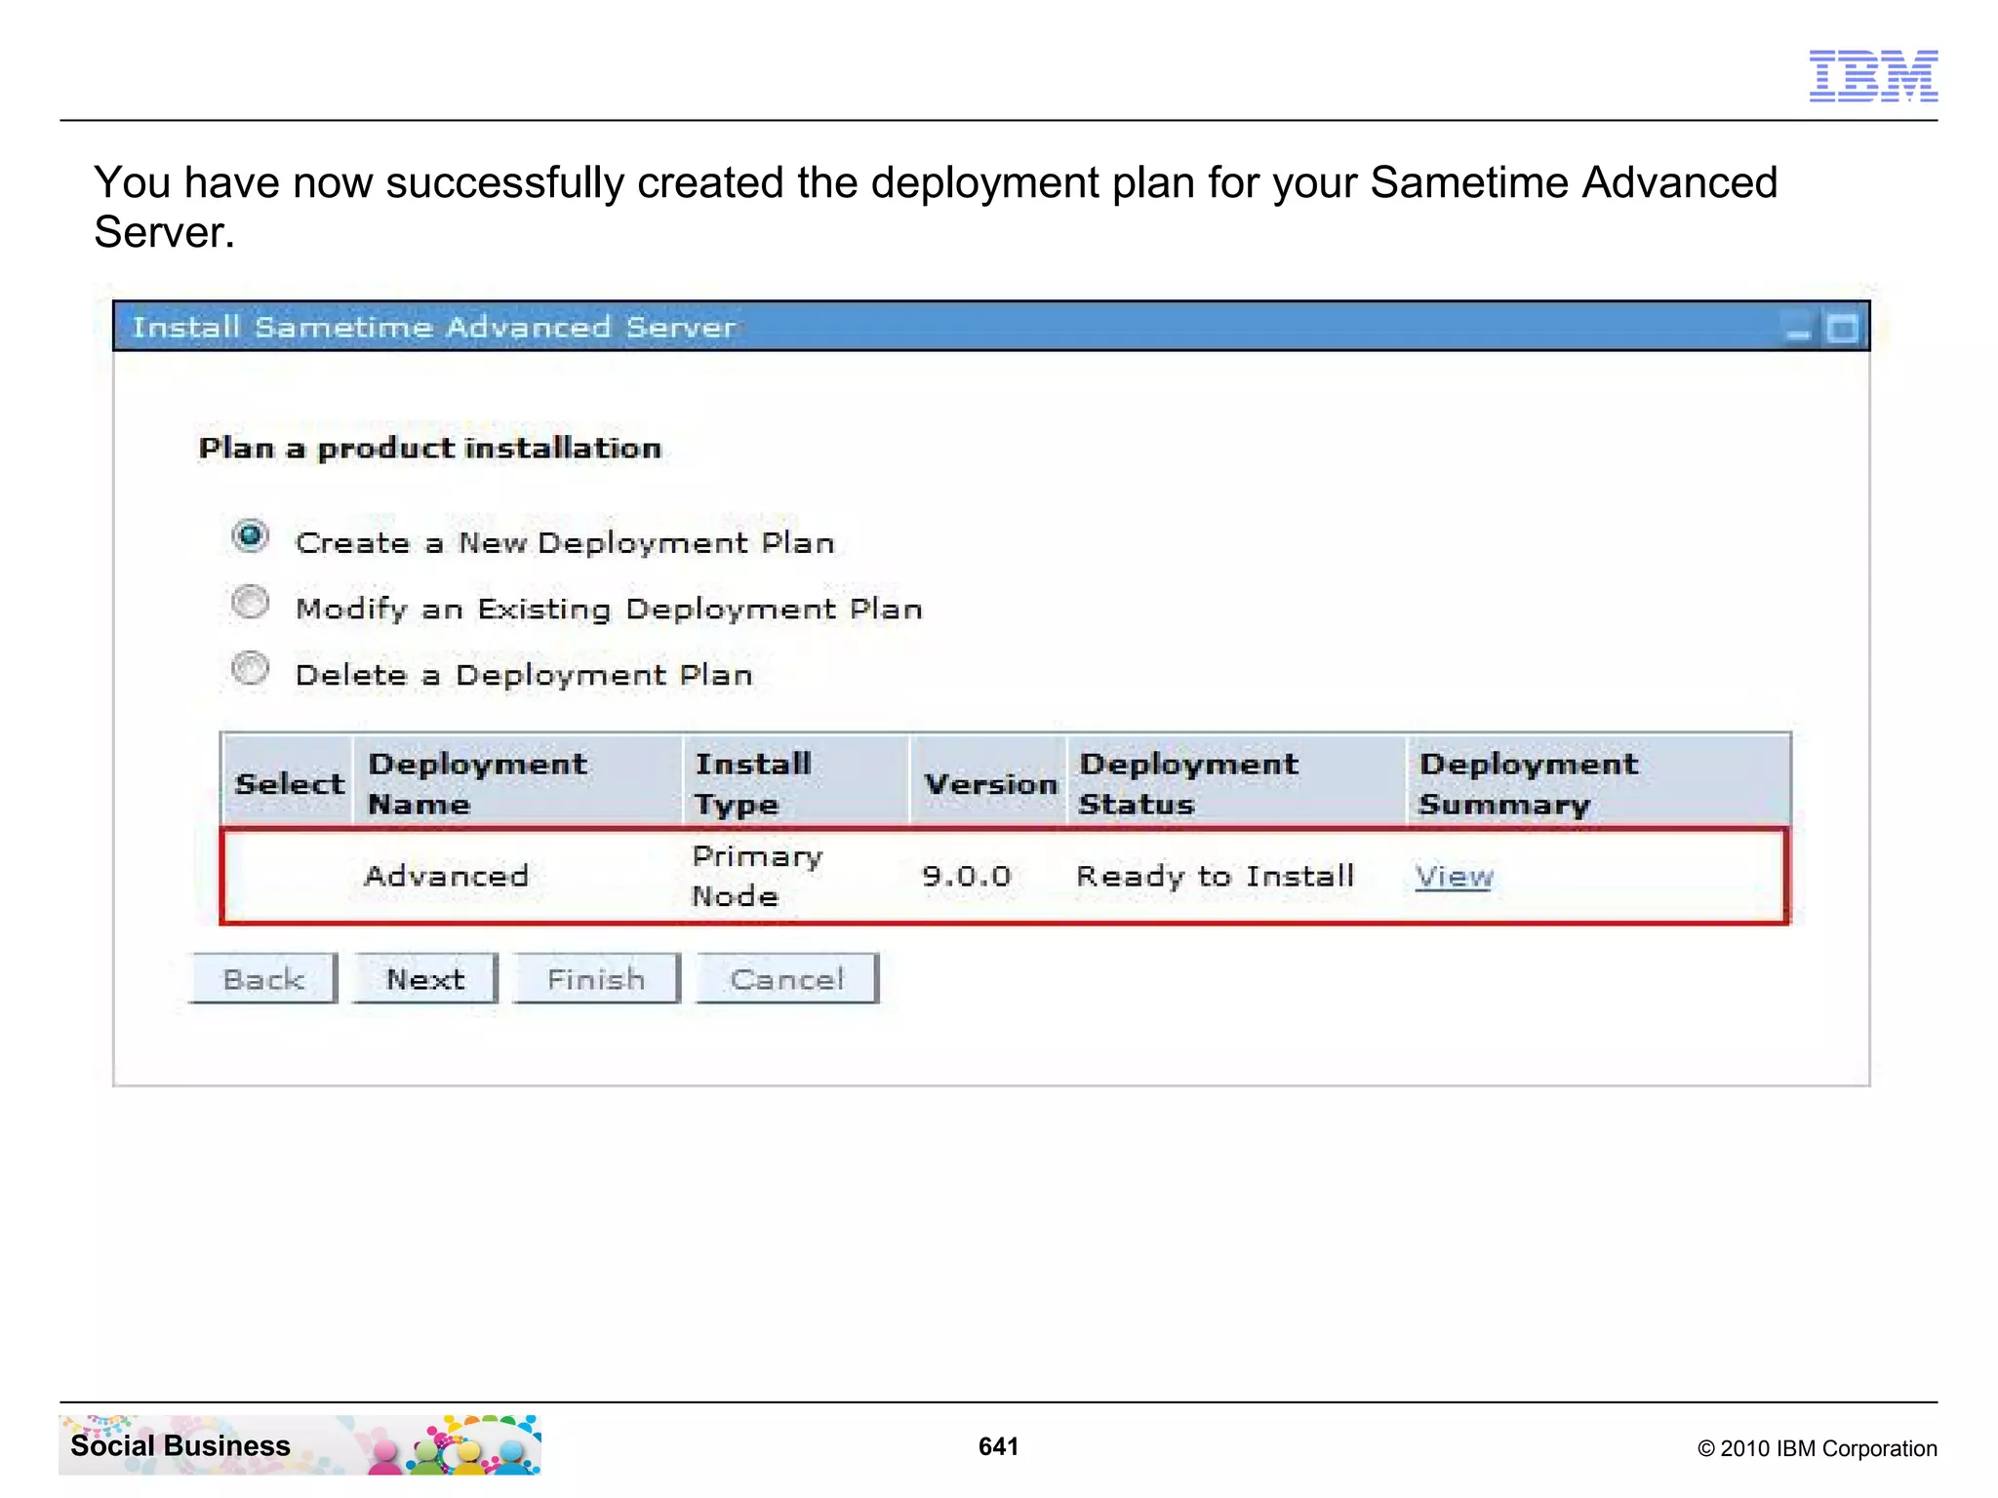Select Create a New Deployment Plan radio
The width and height of the screenshot is (1998, 1498).
[x=251, y=536]
